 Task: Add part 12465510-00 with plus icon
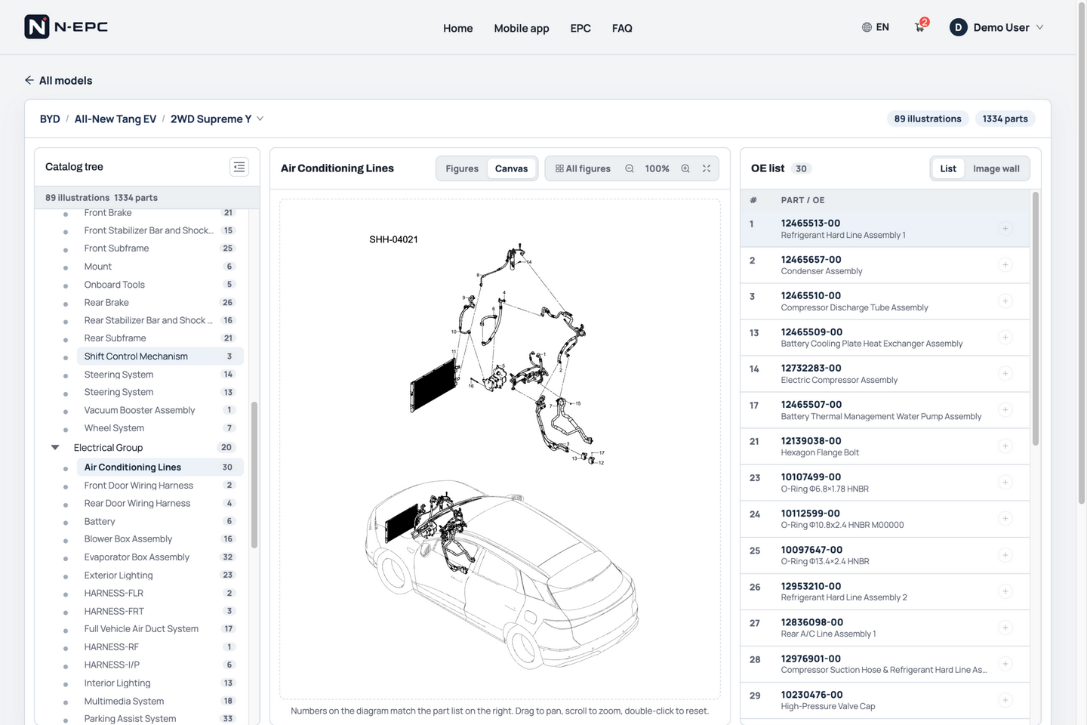[x=1005, y=301]
